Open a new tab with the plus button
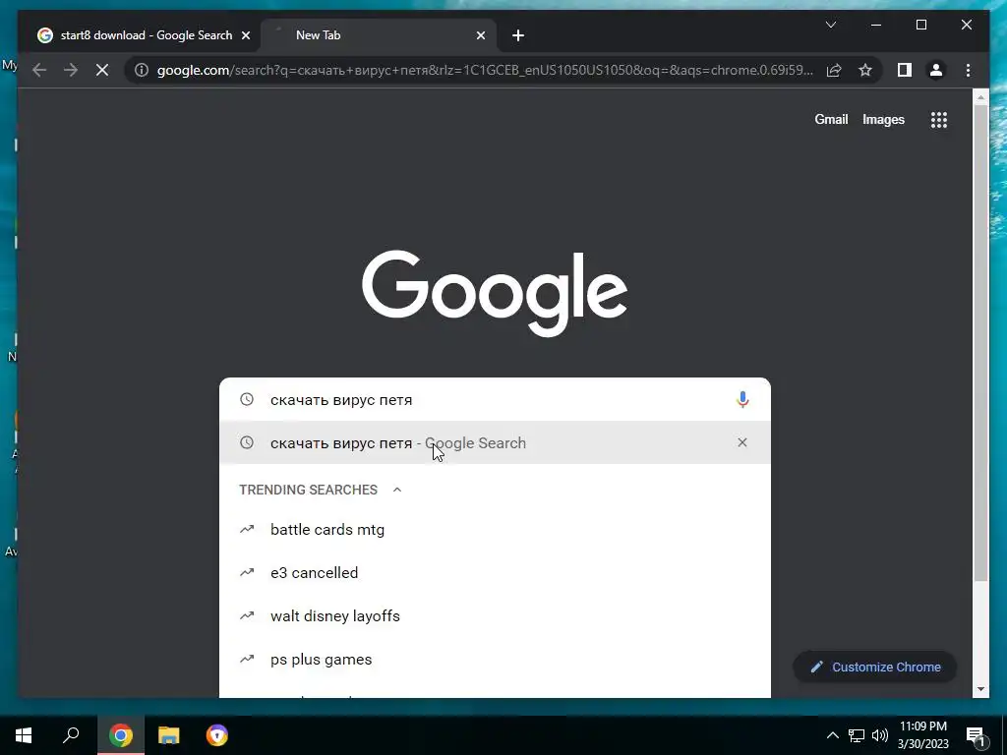Screen dimensions: 1007x755 coord(518,36)
